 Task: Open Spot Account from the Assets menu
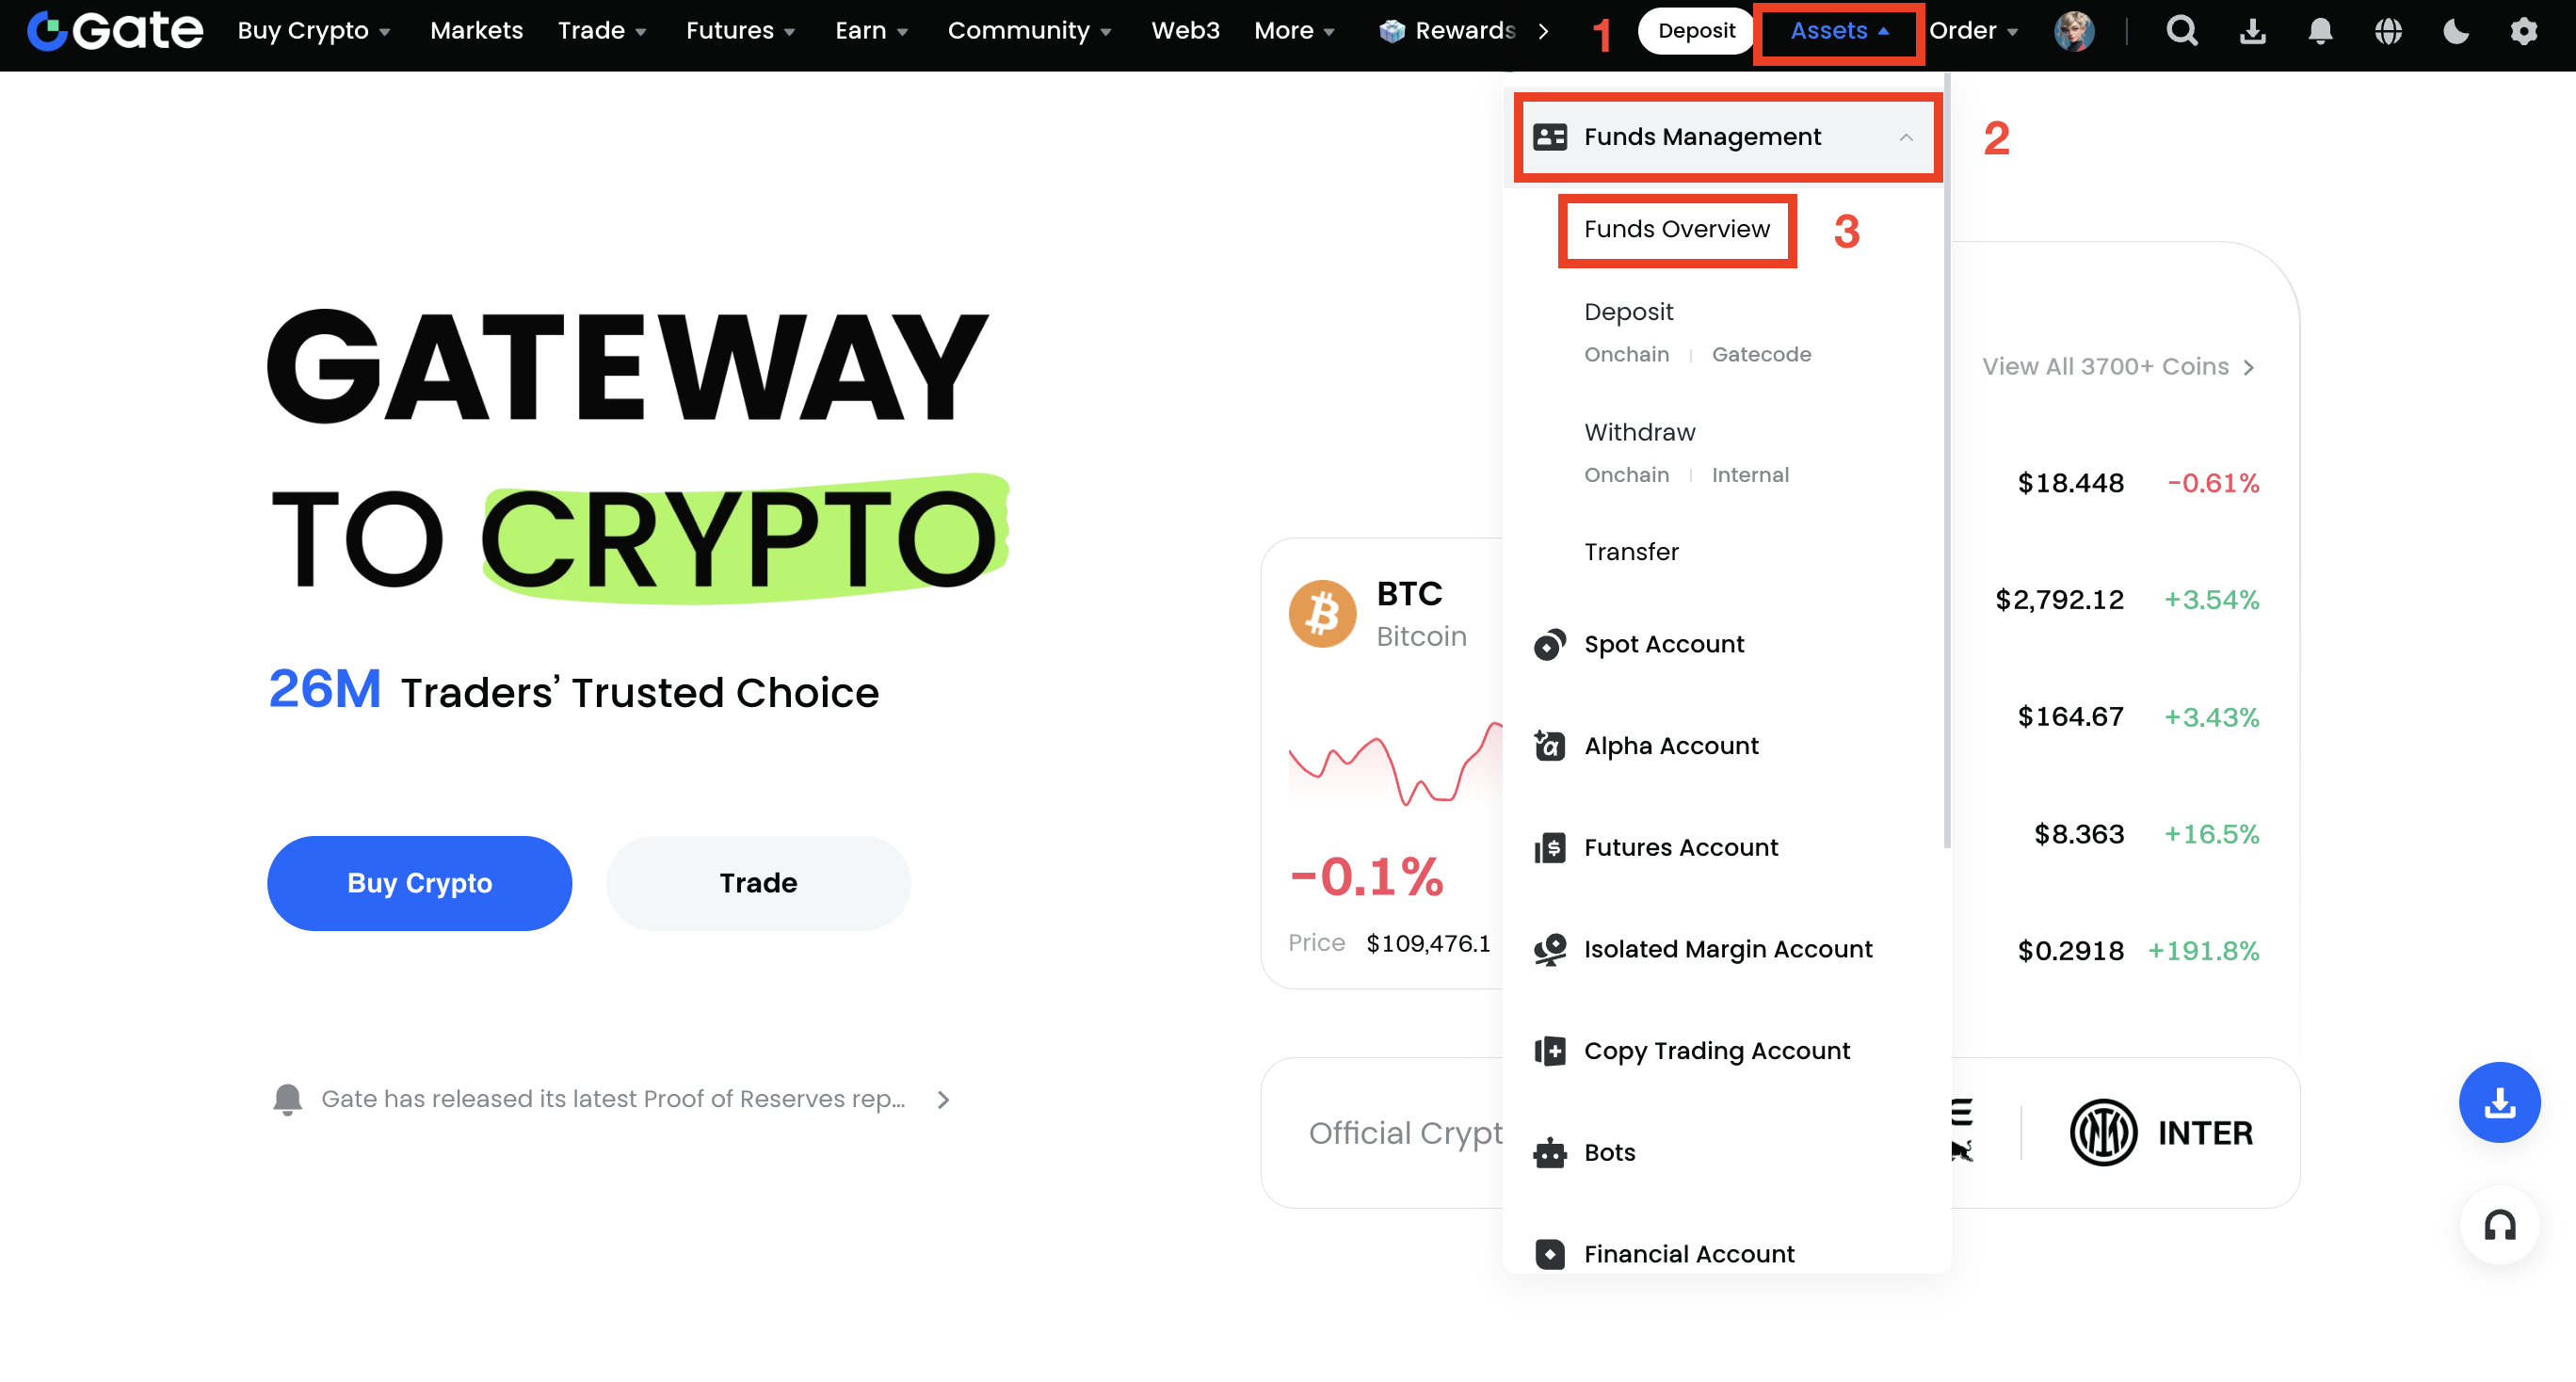tap(1663, 644)
